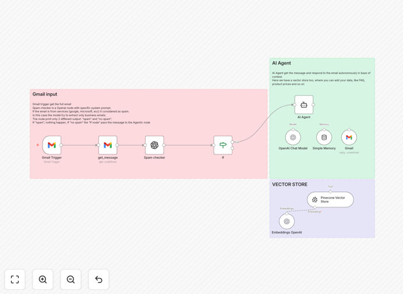Screen dimensions: 403x294
Task: Select the Gmail tool node under AI Agent
Action: coord(349,137)
